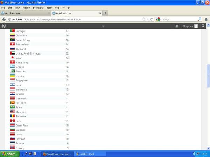This screenshot has height=157, width=210.
Task: Click the Denmark flag icon
Action: click(x=13, y=98)
